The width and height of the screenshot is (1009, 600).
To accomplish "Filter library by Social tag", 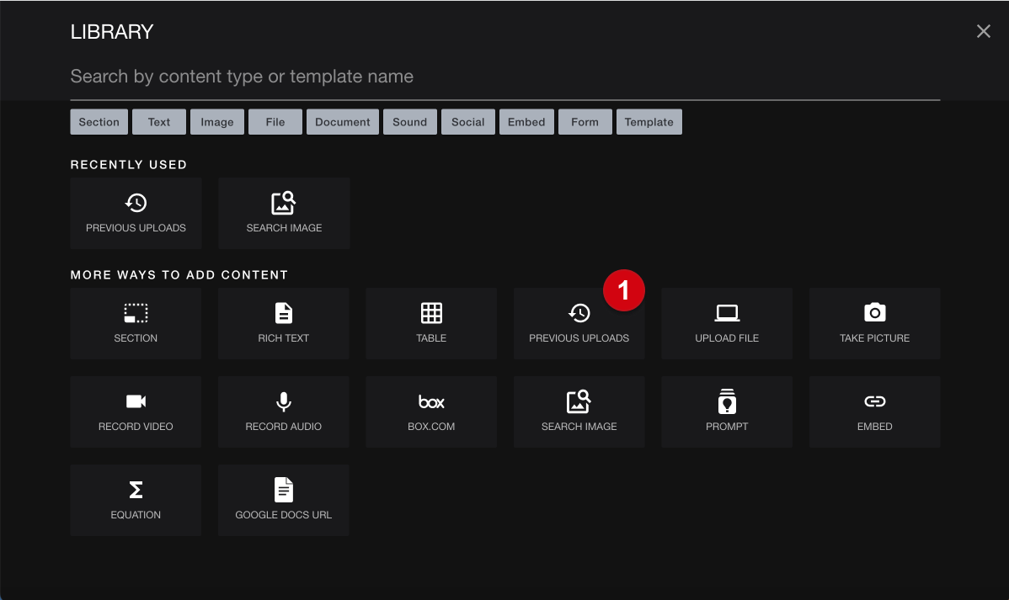I will pyautogui.click(x=467, y=122).
